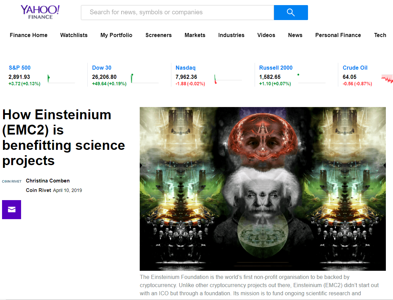This screenshot has height=300, width=393.
Task: Click the Yahoo Finance logo
Action: tap(40, 12)
